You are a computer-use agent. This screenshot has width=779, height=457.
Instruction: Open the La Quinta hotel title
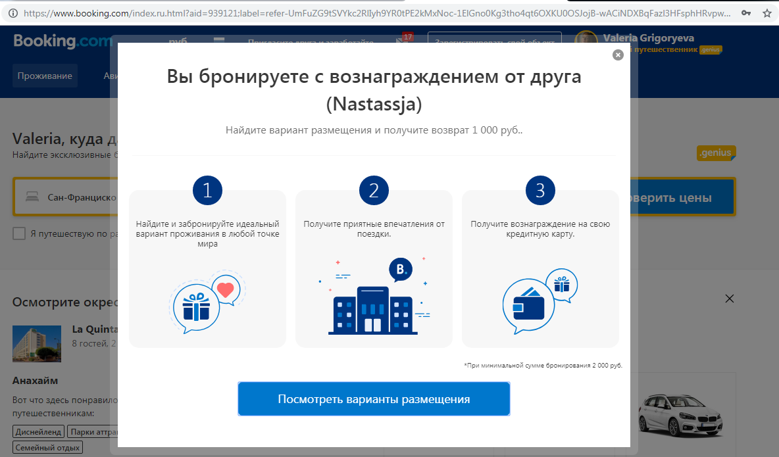(94, 329)
